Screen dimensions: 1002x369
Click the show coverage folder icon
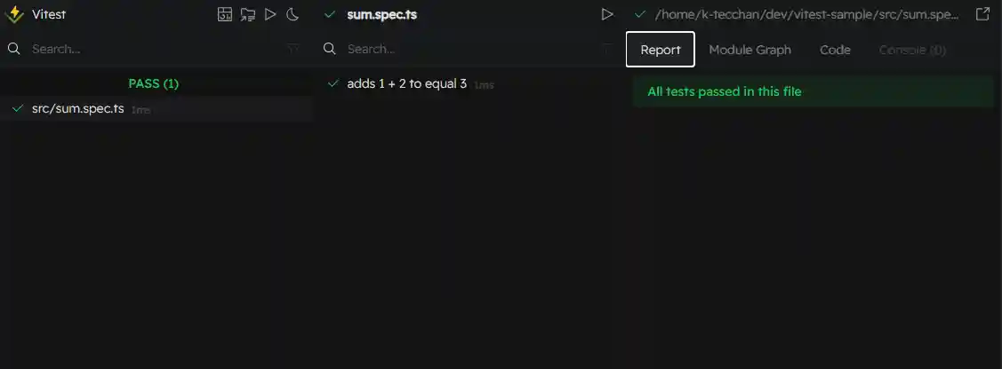pos(248,14)
